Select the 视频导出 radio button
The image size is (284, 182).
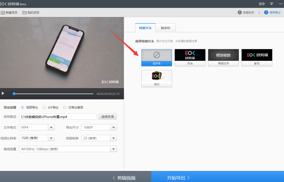coord(22,107)
